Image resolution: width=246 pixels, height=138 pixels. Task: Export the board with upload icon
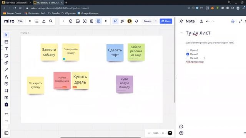pyautogui.click(x=44, y=21)
